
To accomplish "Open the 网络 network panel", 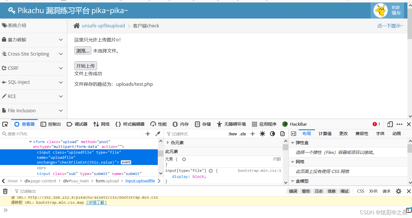I will click(101, 124).
